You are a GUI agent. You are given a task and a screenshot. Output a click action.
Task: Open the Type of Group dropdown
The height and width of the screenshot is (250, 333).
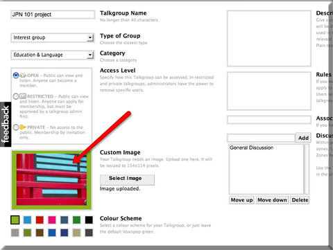(53, 37)
